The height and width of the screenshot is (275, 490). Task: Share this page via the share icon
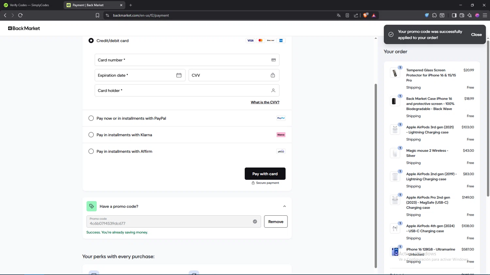coord(356,15)
